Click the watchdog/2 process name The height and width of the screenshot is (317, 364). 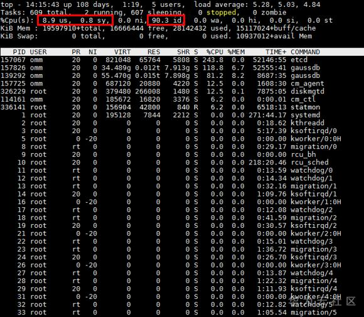coord(311,210)
